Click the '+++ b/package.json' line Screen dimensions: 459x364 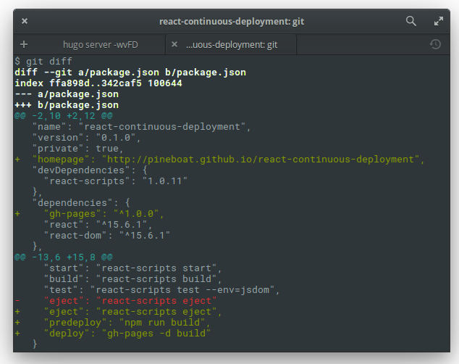(67, 104)
